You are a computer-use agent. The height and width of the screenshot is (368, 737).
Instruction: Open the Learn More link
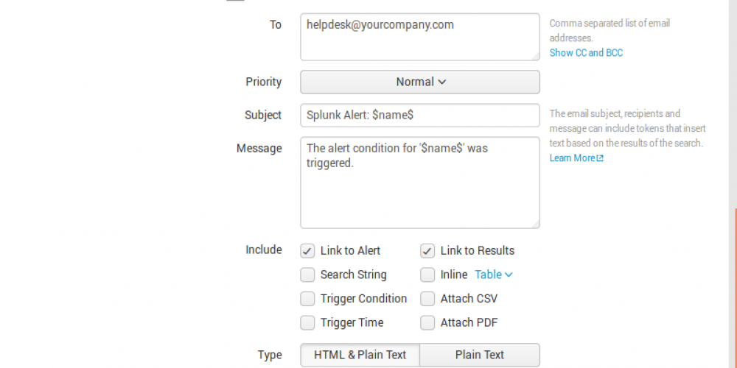point(573,158)
